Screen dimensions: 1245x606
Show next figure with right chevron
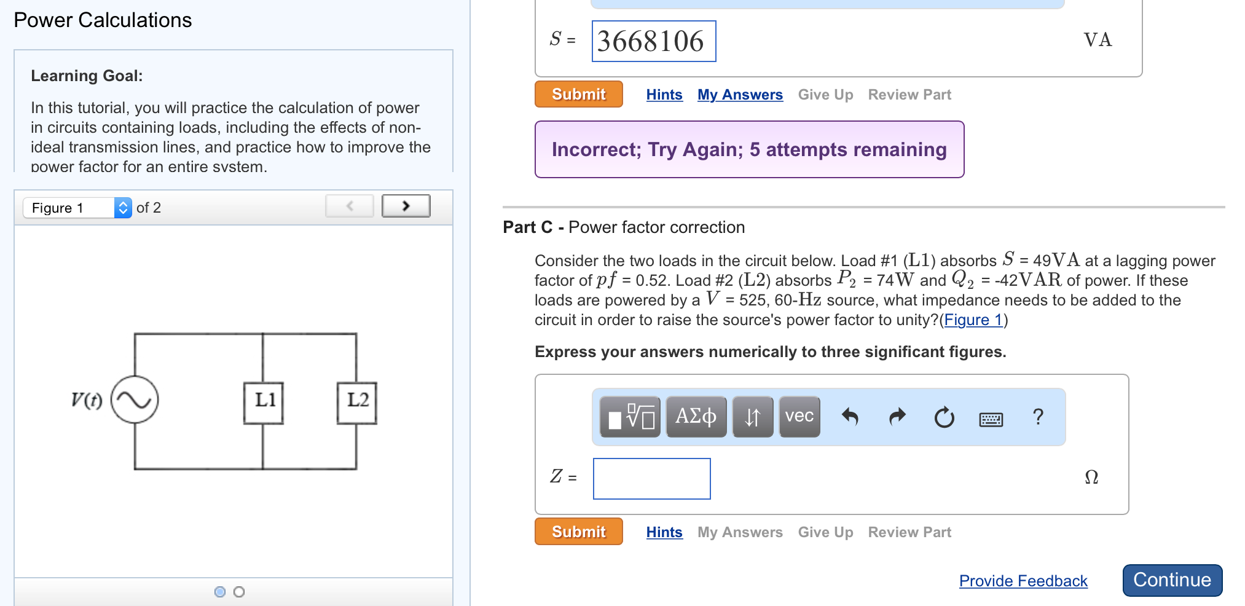pyautogui.click(x=406, y=206)
